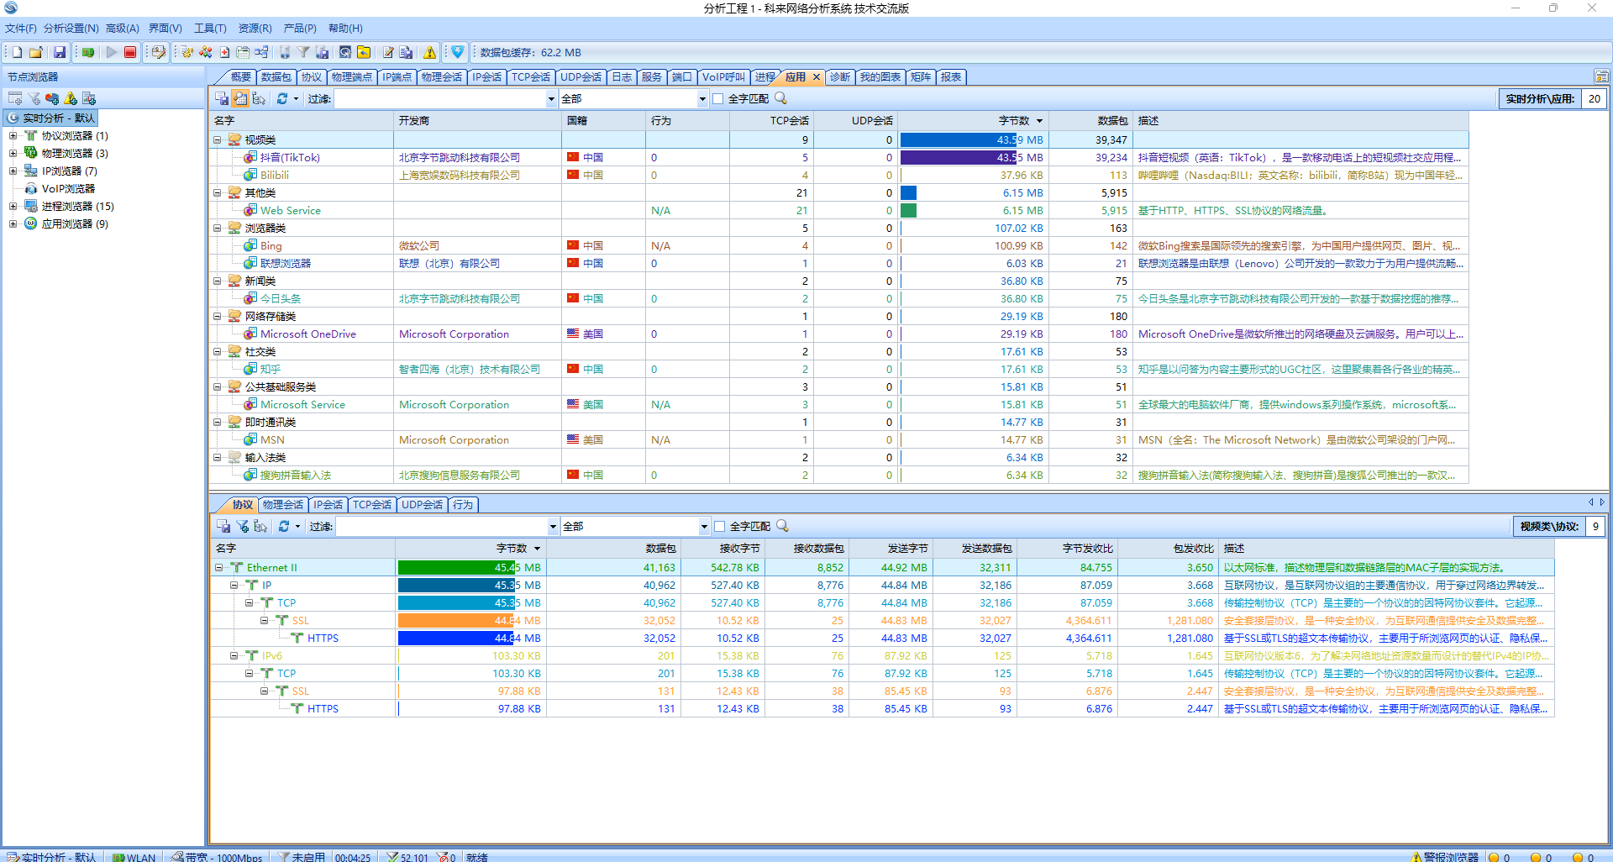Viewport: 1613px width, 862px height.
Task: Click the save icon in the lower protocol toolbar
Action: (223, 526)
